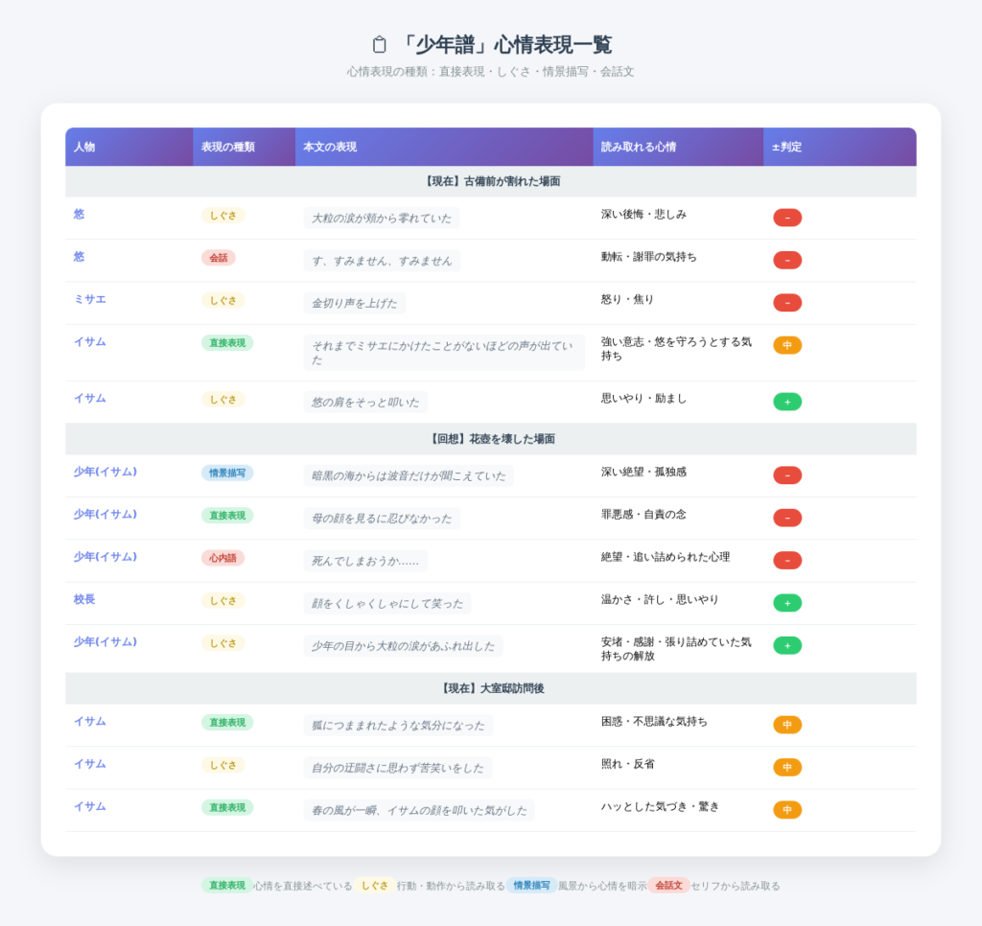Image resolution: width=982 pixels, height=926 pixels.
Task: Click the 心内語 tag in the table
Action: coord(222,558)
